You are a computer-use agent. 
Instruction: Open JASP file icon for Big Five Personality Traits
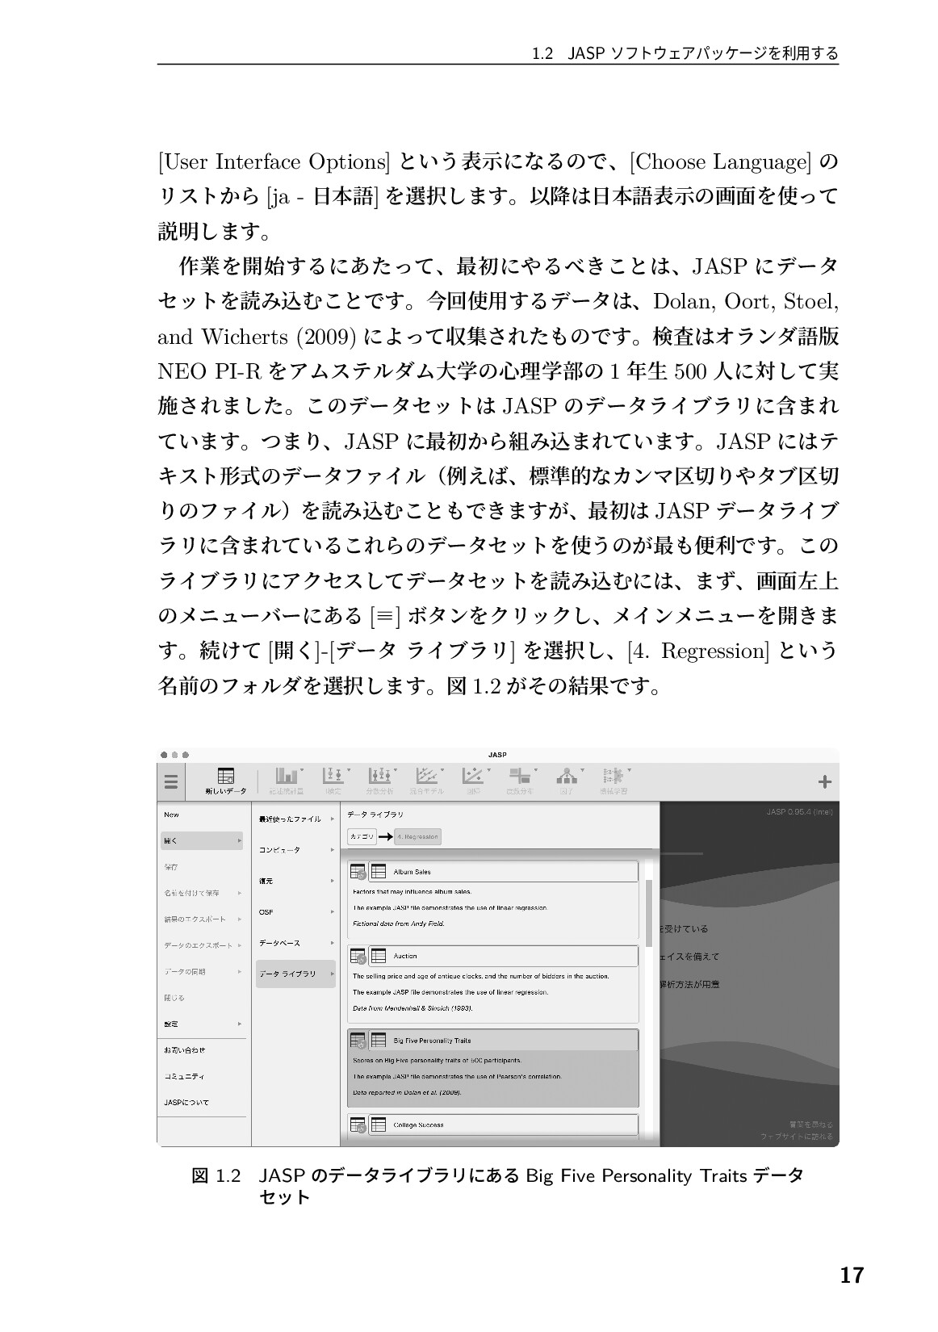[358, 1041]
